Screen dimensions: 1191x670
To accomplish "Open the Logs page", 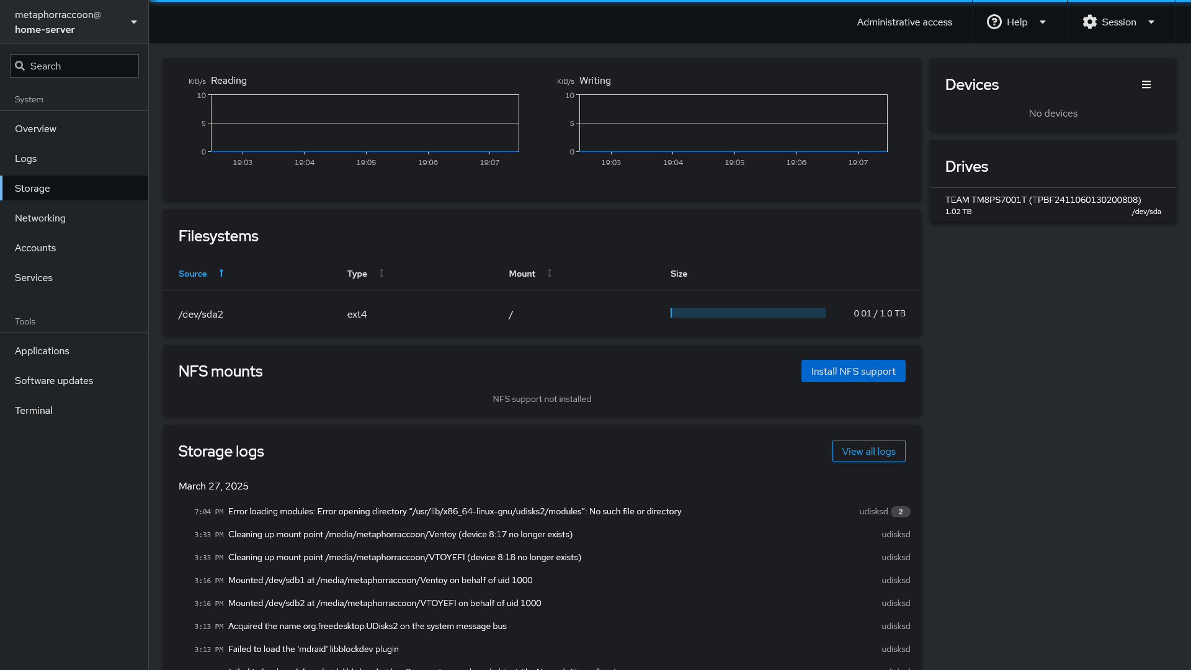I will 74,159.
